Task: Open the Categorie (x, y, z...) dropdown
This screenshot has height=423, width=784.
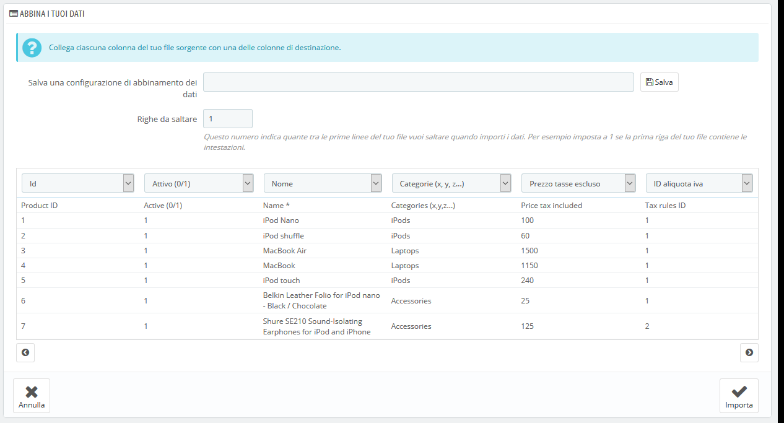Action: [x=451, y=183]
